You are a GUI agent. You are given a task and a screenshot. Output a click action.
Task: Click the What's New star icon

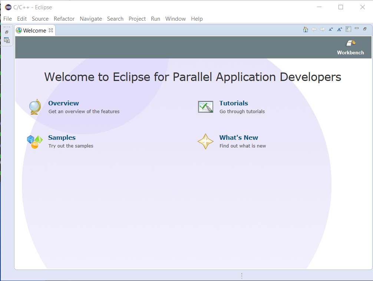click(205, 141)
